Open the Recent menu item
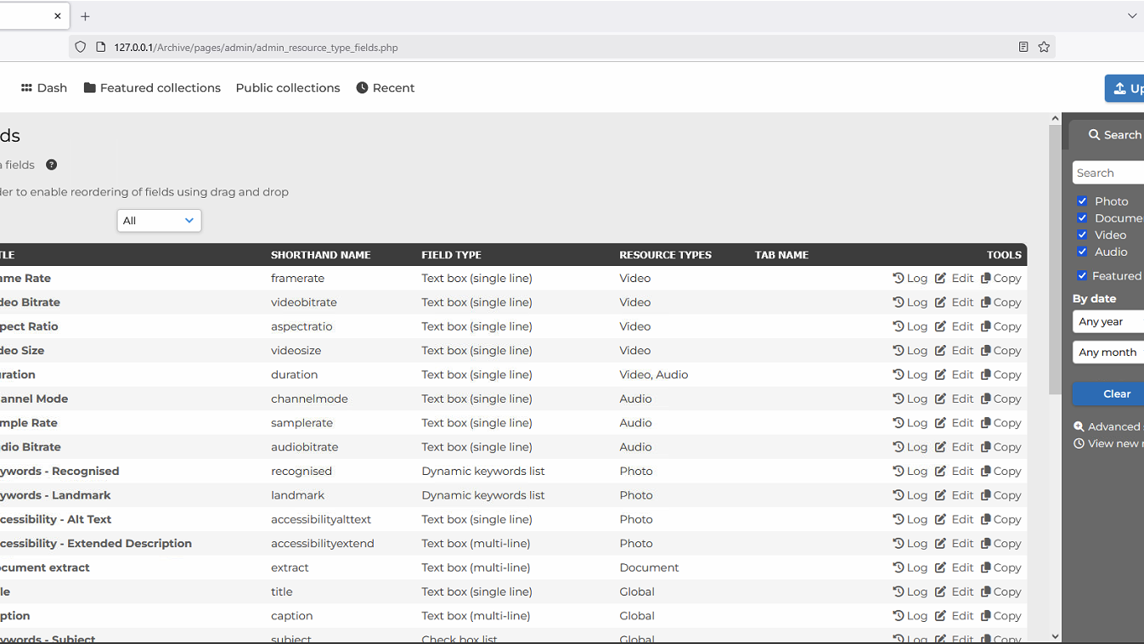Image resolution: width=1144 pixels, height=644 pixels. 386,88
